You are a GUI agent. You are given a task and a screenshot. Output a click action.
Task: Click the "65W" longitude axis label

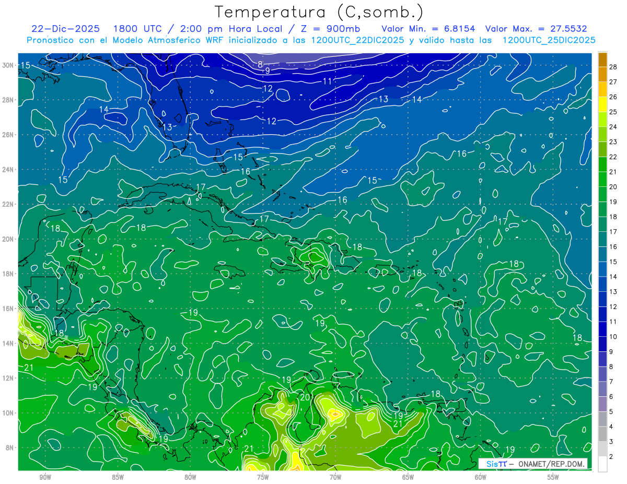[x=408, y=478]
